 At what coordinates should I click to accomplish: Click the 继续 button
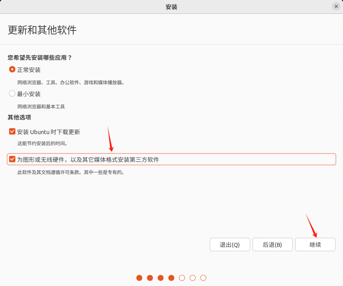315,244
